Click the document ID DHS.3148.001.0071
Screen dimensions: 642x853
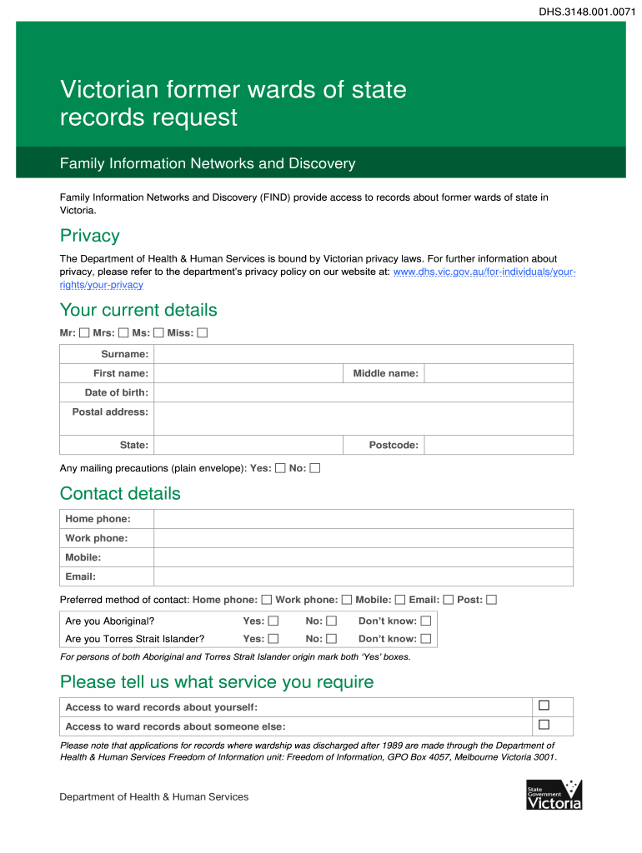(x=587, y=12)
